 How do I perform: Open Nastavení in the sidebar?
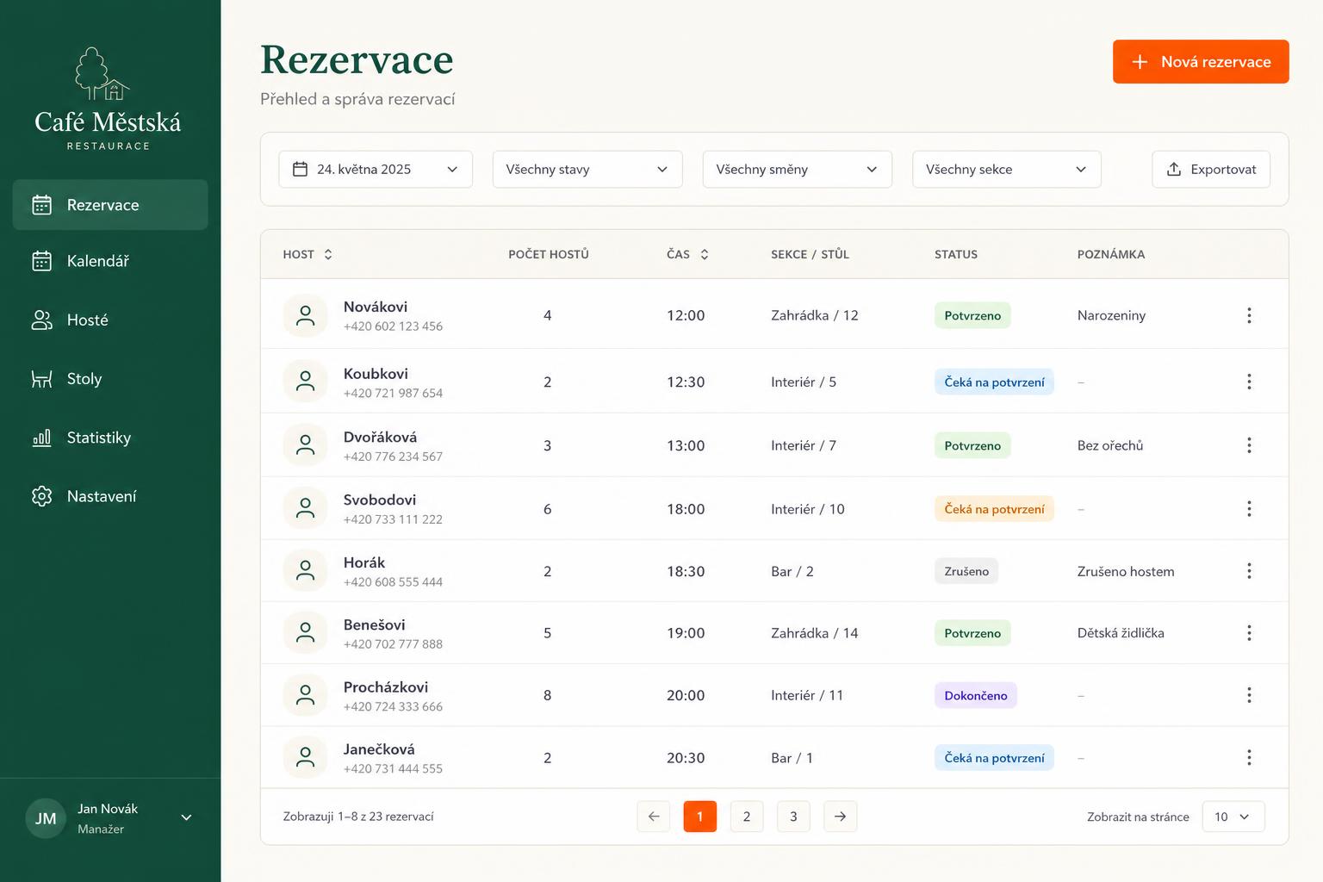pos(110,496)
